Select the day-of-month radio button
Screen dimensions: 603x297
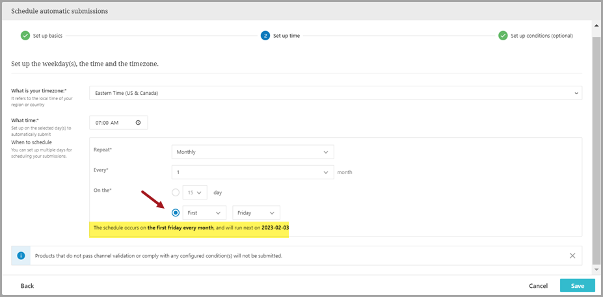point(176,192)
